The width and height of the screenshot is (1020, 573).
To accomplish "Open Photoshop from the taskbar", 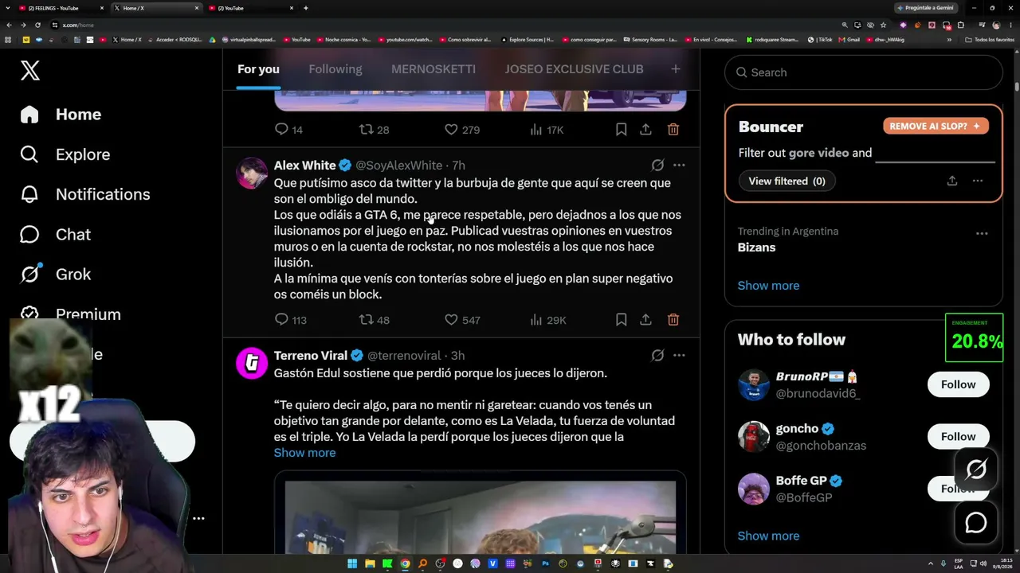I will (x=546, y=563).
